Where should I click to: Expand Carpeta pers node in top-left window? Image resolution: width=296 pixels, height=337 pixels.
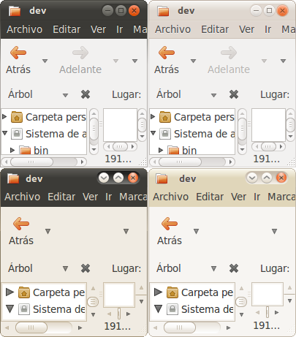(4, 117)
